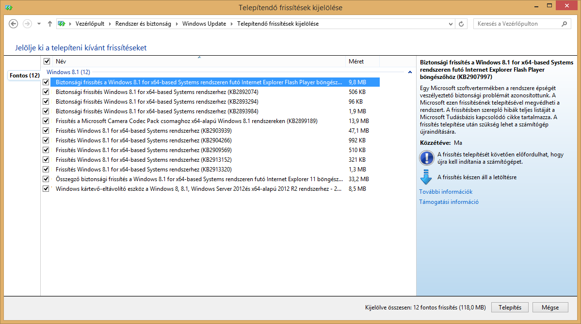Open Vezérlőpult breadcrumb
The height and width of the screenshot is (324, 581).
tap(90, 24)
